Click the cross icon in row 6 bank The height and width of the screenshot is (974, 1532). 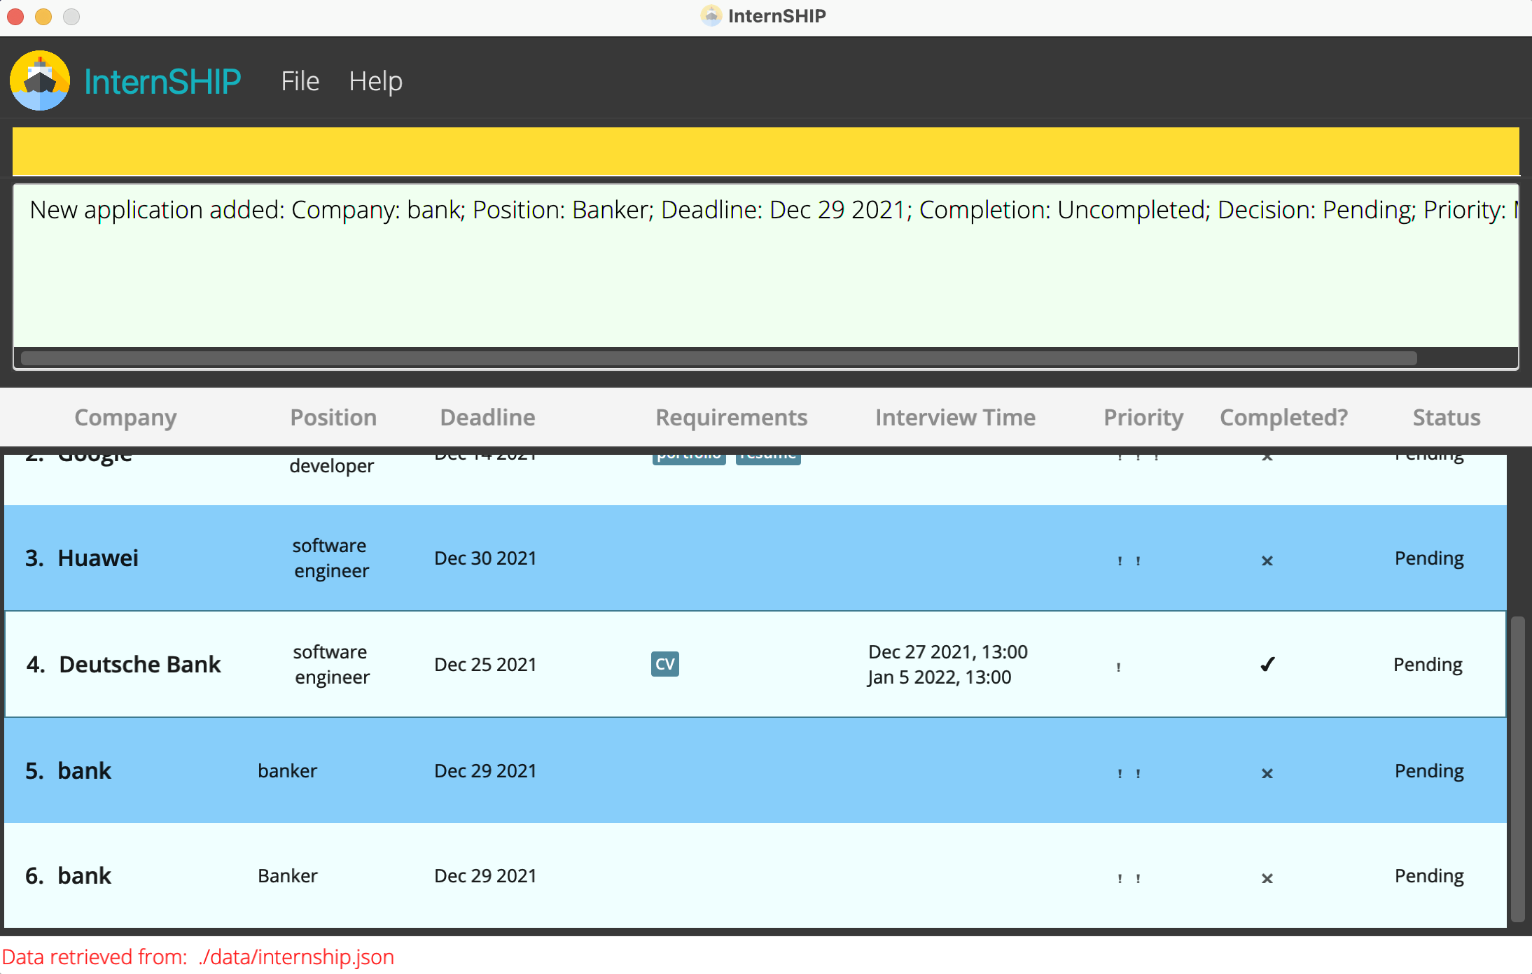1267,878
